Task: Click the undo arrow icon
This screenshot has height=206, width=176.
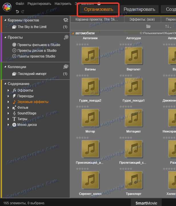Action: 17,11
